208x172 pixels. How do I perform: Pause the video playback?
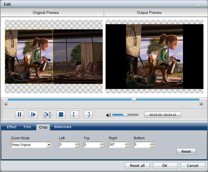click(20, 115)
